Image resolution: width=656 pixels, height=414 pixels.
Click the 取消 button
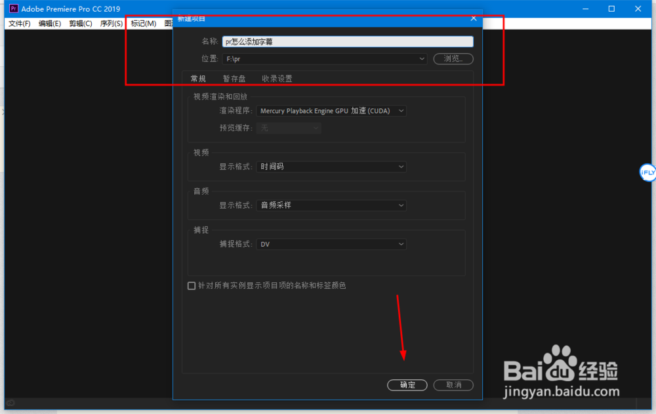click(453, 384)
